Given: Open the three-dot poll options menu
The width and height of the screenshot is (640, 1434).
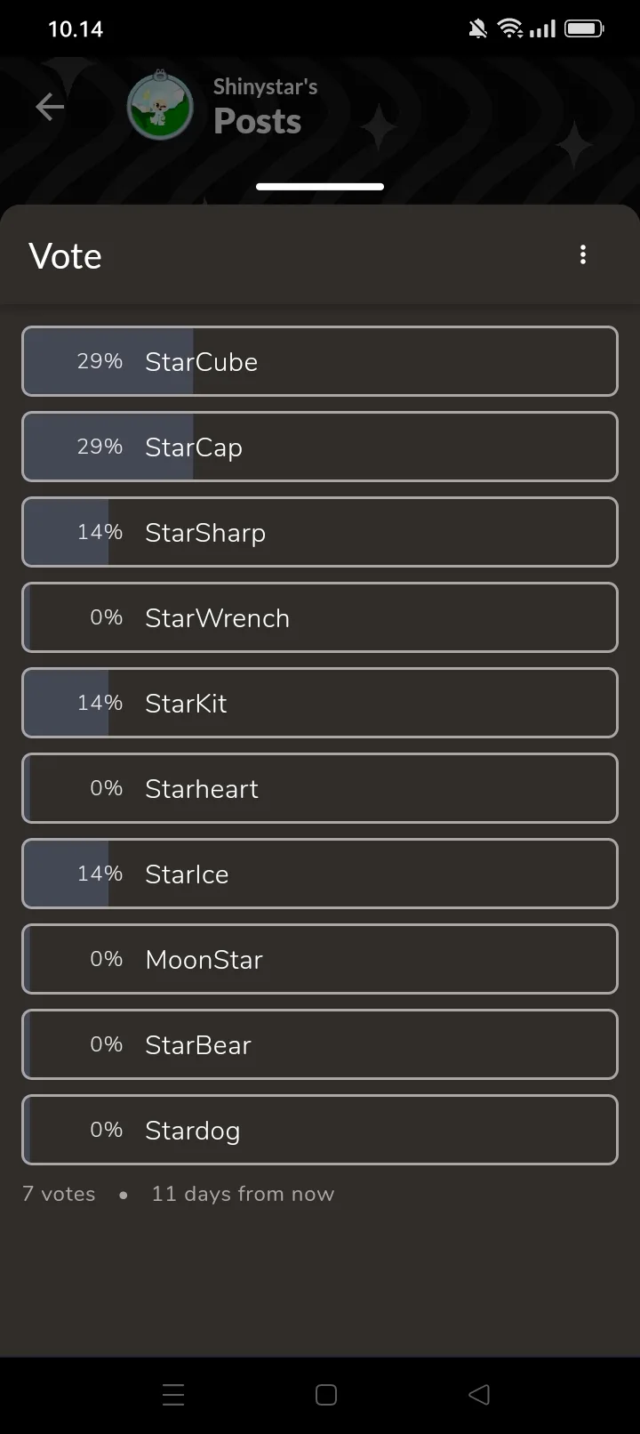Looking at the screenshot, I should [583, 255].
